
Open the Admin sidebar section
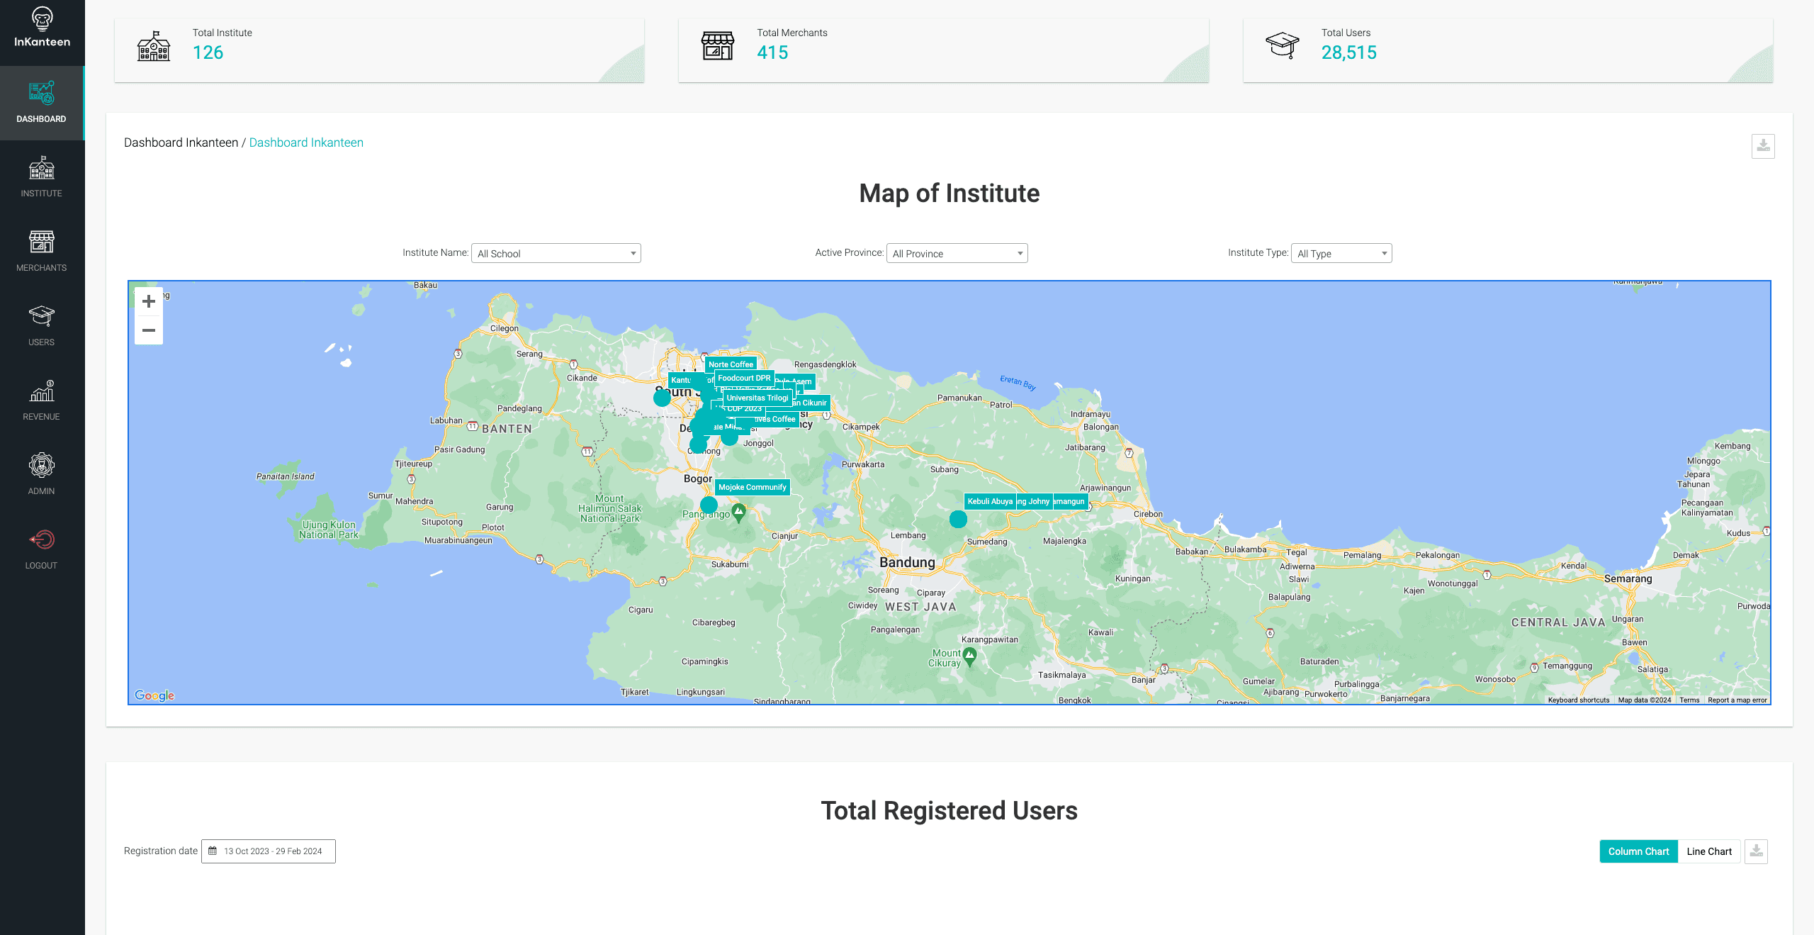click(x=42, y=475)
